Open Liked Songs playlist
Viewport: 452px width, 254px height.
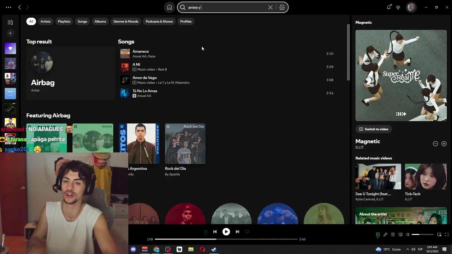10,48
